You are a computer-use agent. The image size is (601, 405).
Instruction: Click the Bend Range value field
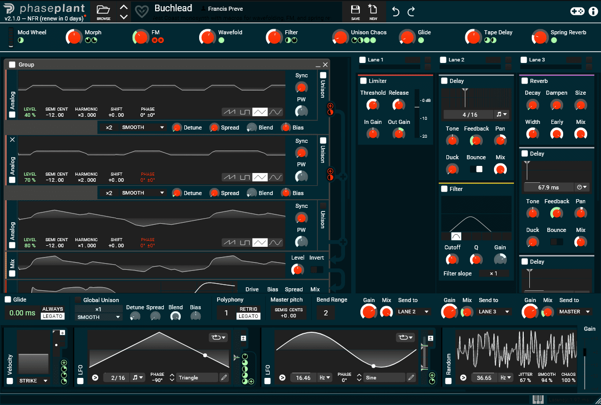point(326,313)
